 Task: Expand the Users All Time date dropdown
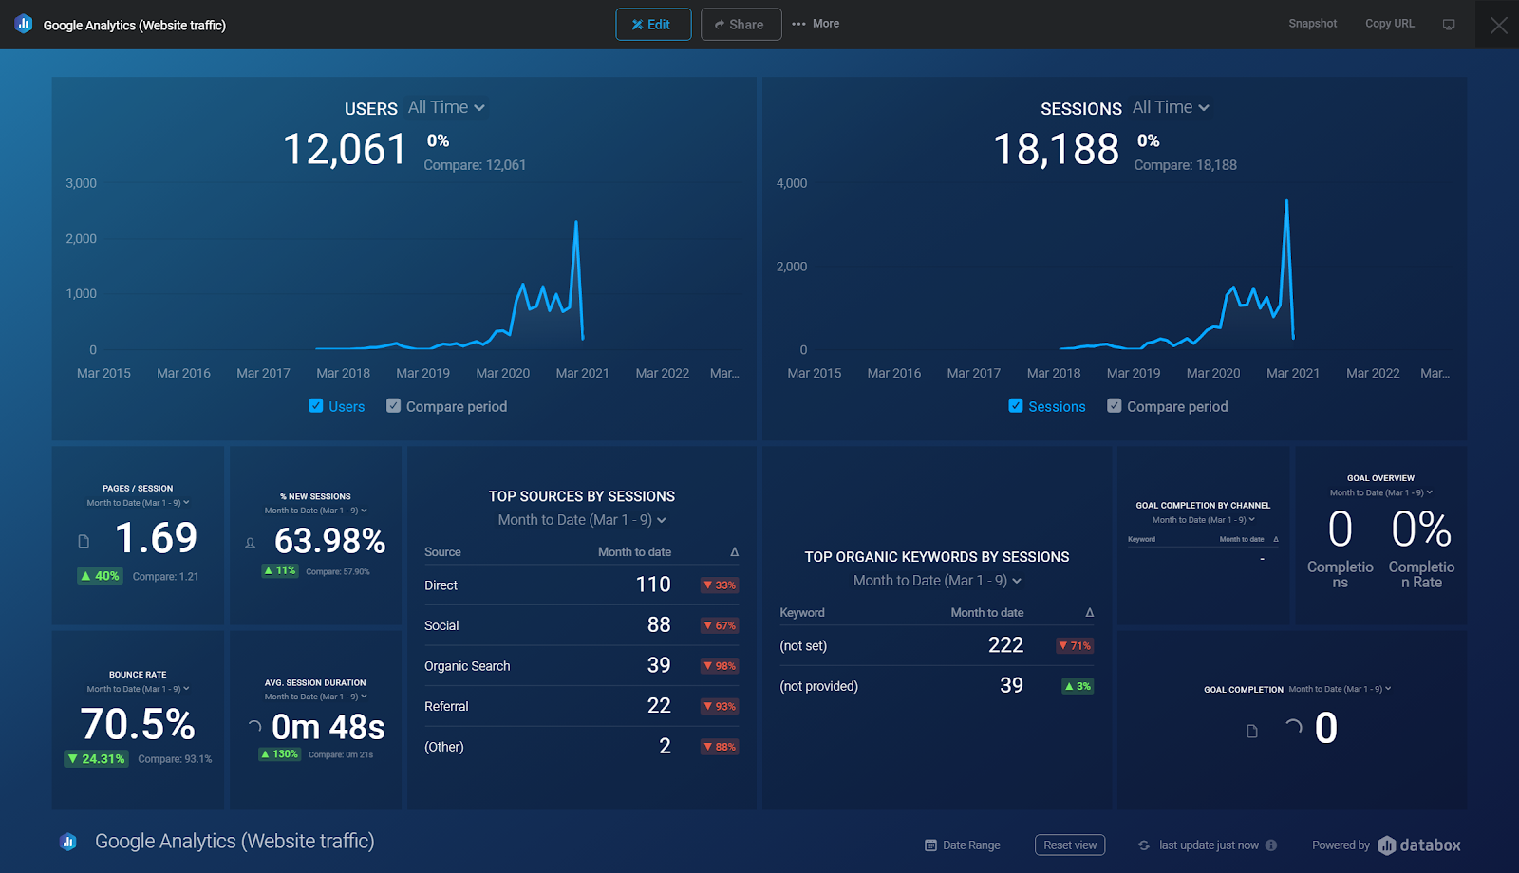pos(446,107)
